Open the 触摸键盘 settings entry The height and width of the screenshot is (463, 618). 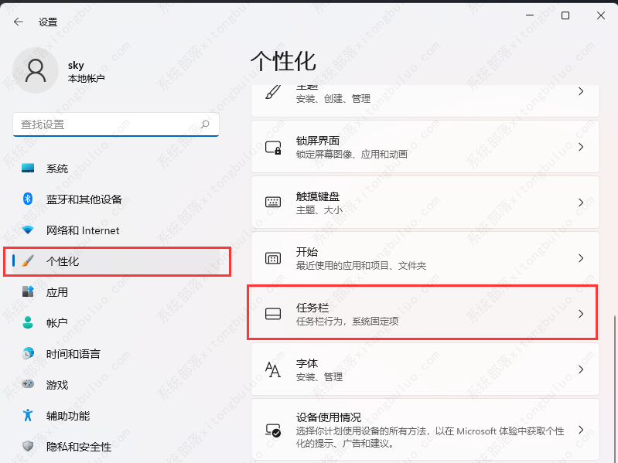(x=425, y=203)
